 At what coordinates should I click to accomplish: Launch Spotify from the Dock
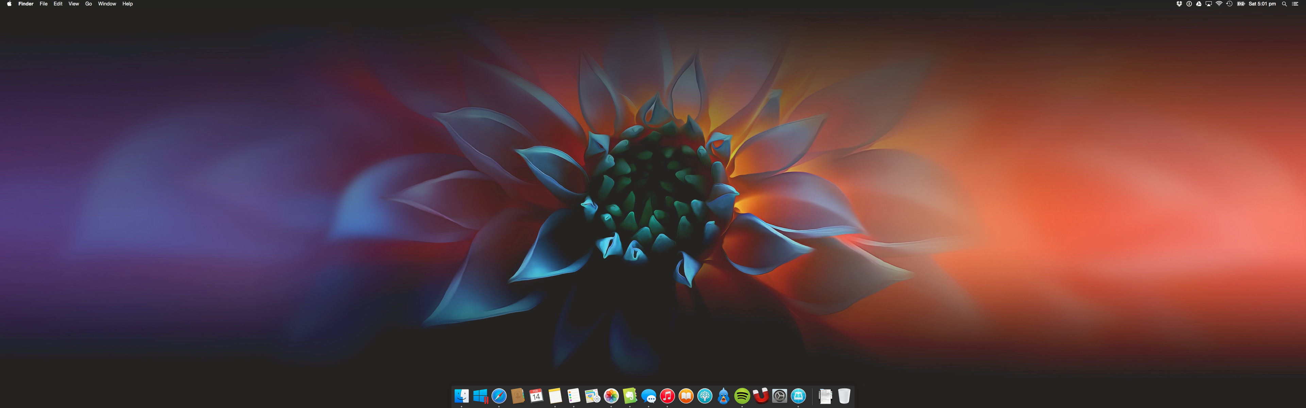pos(742,396)
